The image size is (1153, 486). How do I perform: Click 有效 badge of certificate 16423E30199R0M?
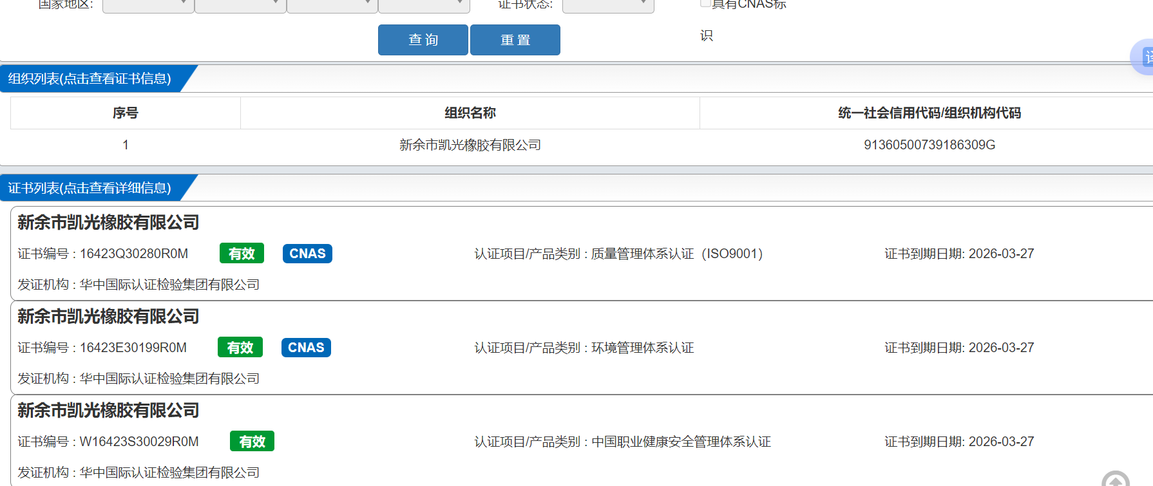[240, 348]
